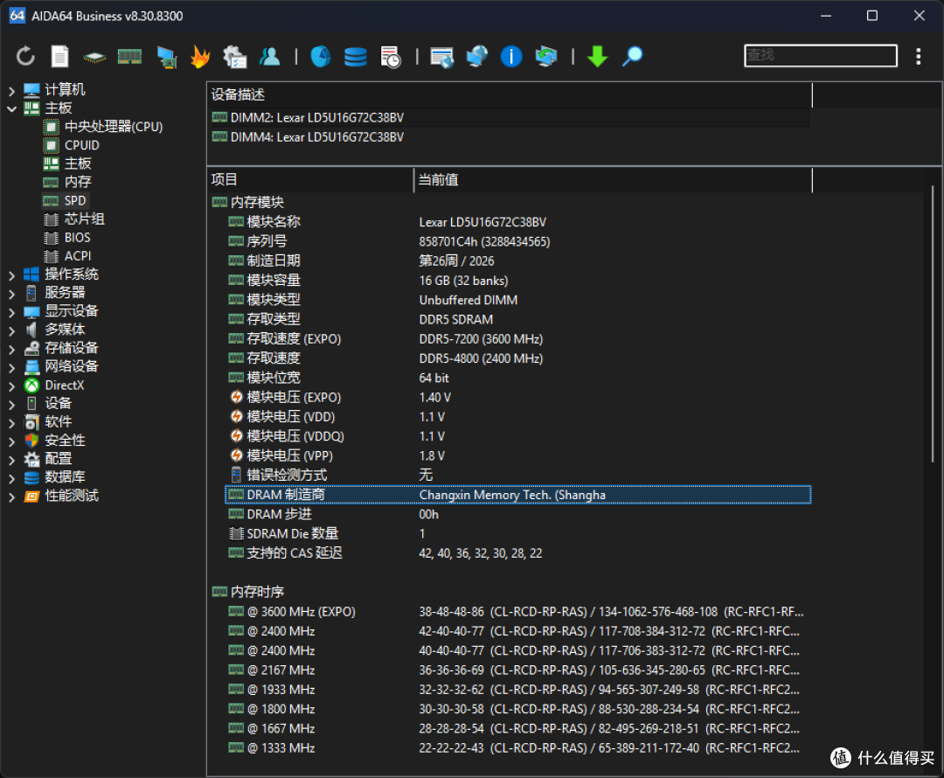Expand the 网络设备 tree node

[11, 367]
